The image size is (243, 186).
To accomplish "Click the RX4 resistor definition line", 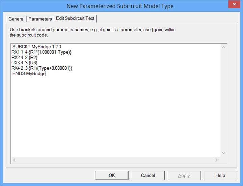I will tap(42, 68).
